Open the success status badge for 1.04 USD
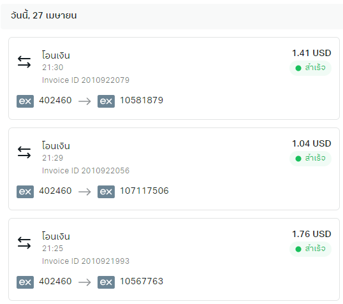343x304 pixels. click(310, 159)
